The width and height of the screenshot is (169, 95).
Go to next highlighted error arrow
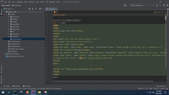coord(165,12)
